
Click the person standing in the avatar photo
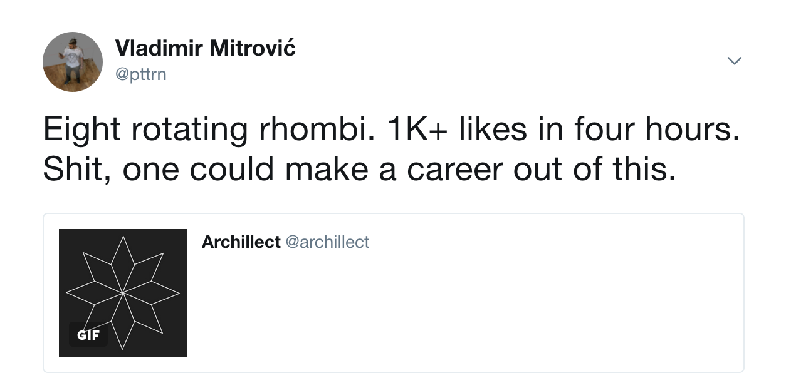pyautogui.click(x=73, y=60)
